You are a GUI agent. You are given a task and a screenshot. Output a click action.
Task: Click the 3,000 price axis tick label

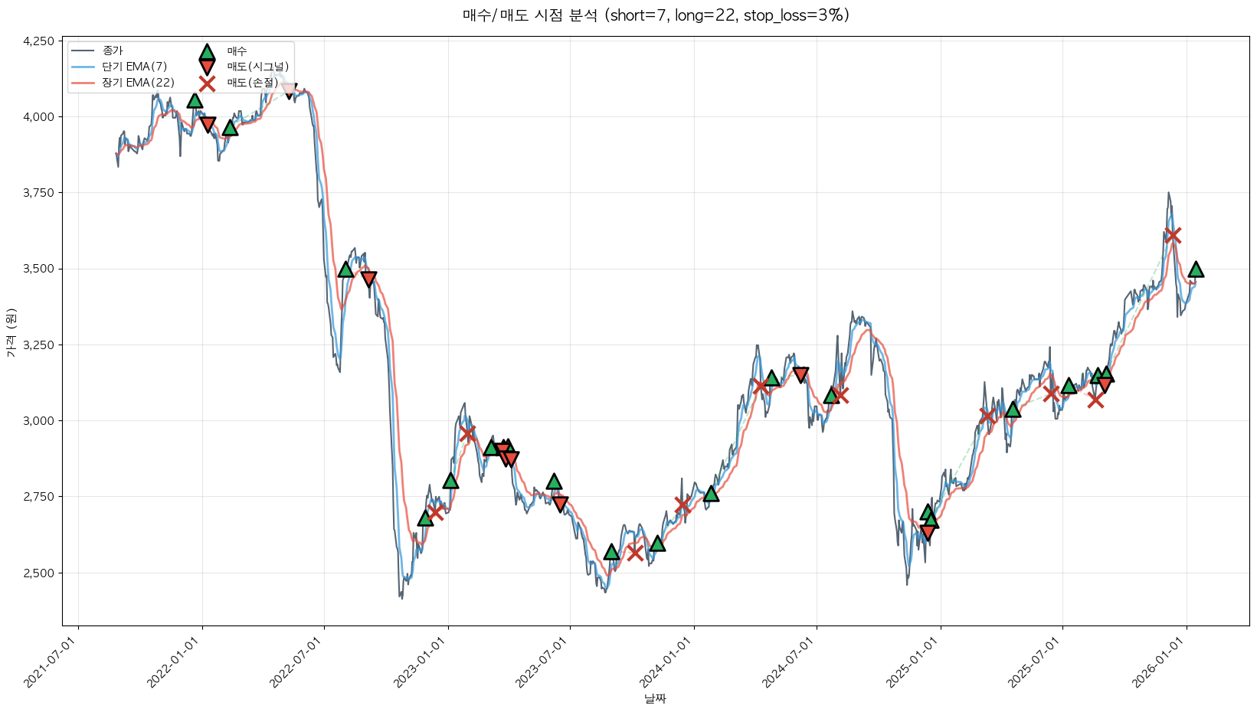tap(38, 421)
